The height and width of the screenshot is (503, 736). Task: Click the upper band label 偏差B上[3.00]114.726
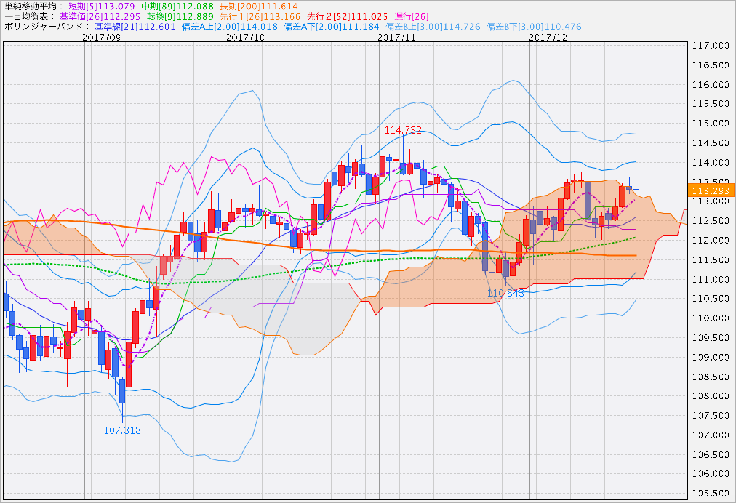(x=433, y=27)
